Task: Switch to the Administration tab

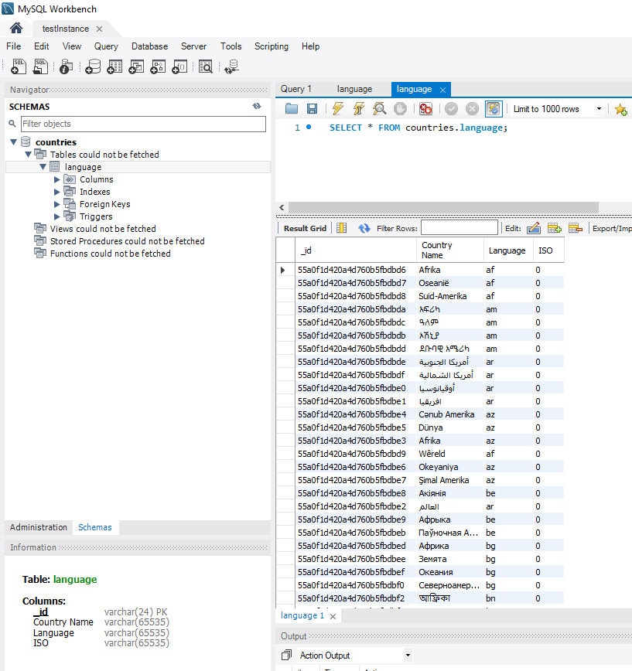Action: (38, 526)
